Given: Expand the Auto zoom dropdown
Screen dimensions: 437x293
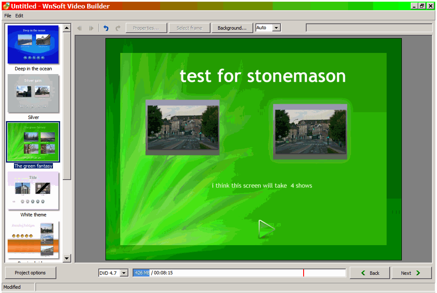Looking at the screenshot, I should click(x=276, y=28).
